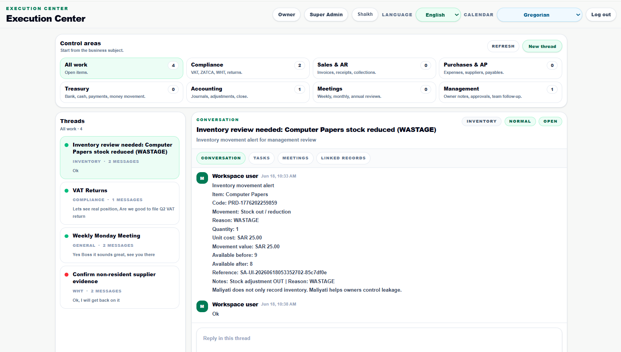Screen dimensions: 621x352
Task: Open the Confirm non-resident supplier evidence thread
Action: coord(119,287)
